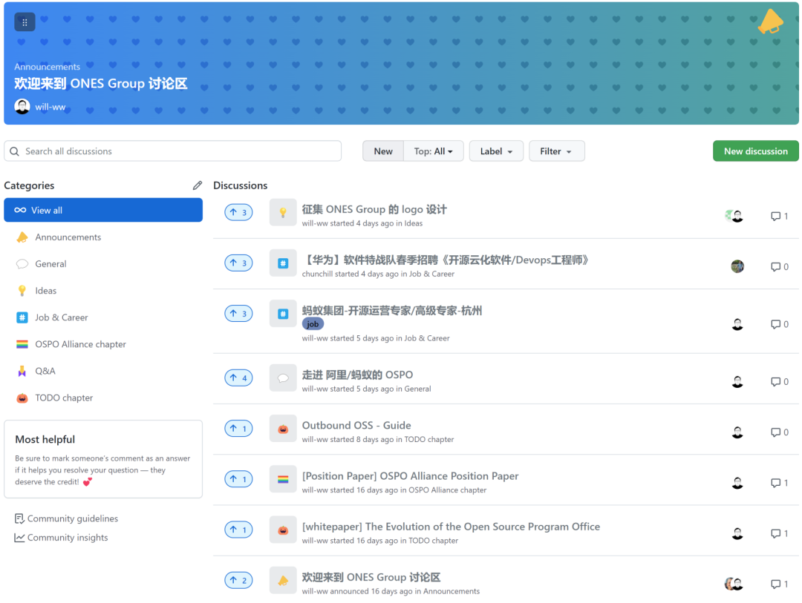Click the rainbow flag icon beside Position Paper

pos(283,479)
